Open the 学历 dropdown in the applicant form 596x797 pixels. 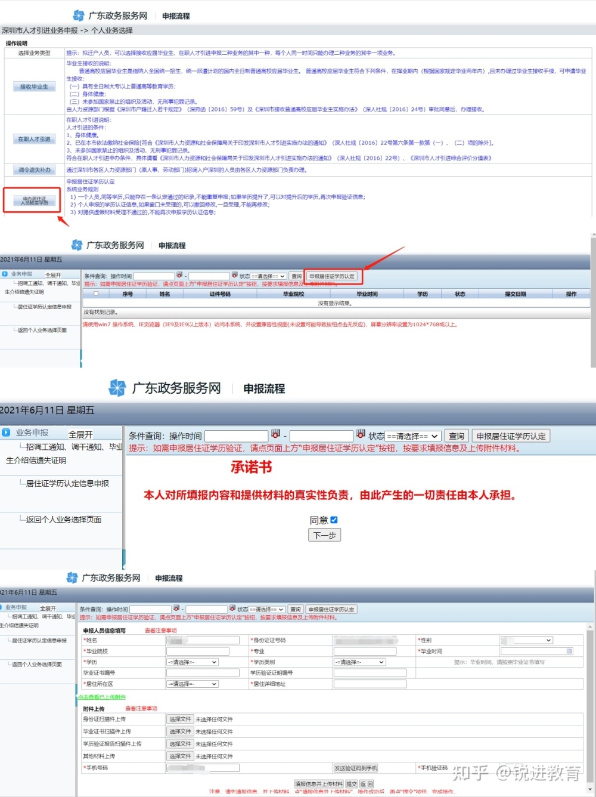click(193, 662)
